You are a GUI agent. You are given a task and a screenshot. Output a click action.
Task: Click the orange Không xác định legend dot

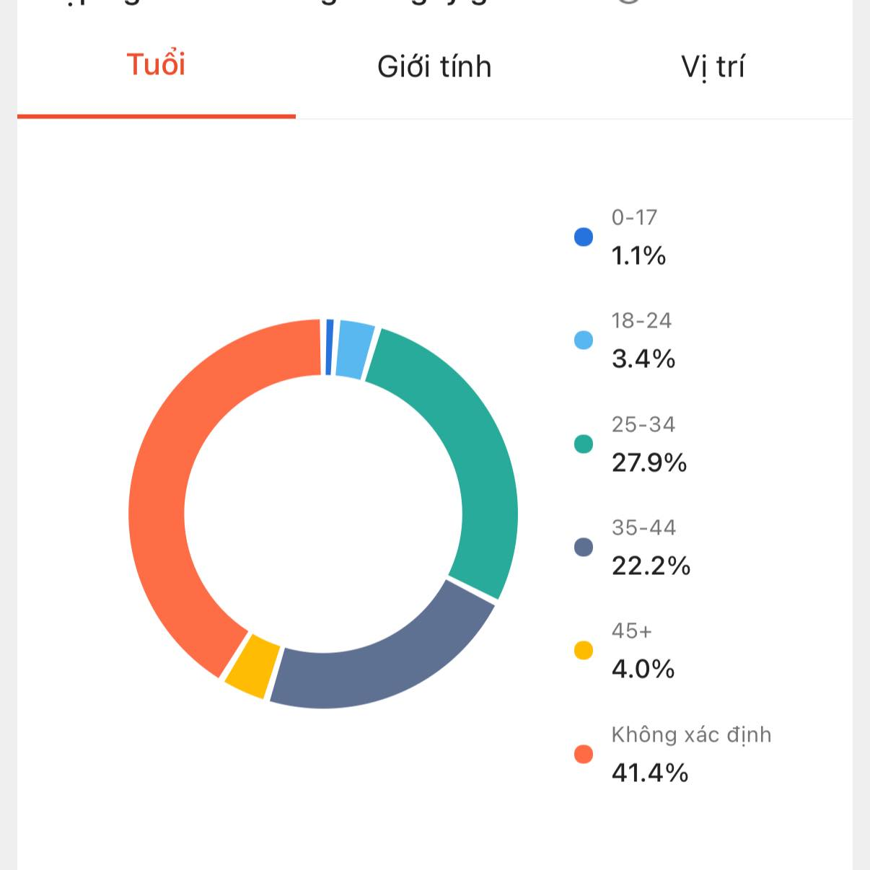584,754
